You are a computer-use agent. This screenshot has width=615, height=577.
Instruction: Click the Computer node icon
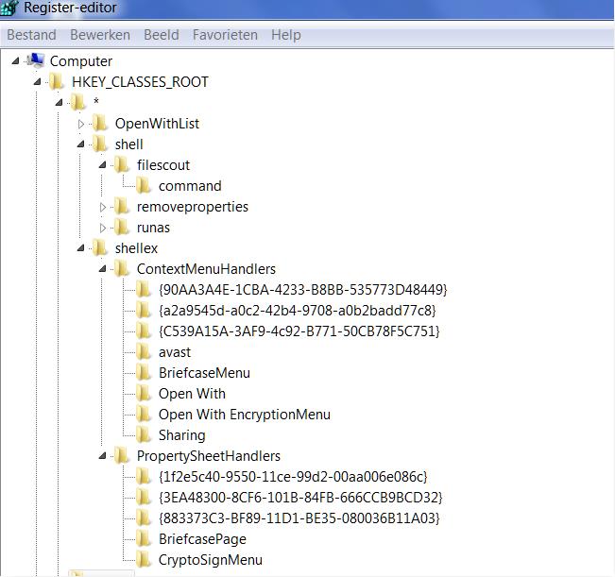(x=36, y=60)
